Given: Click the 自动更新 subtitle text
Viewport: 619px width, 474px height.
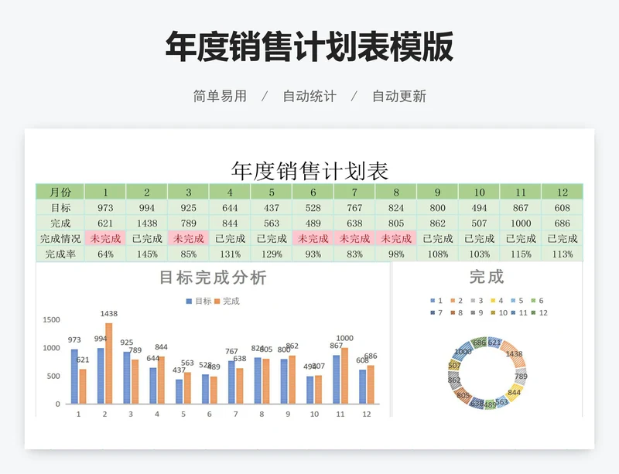Looking at the screenshot, I should pos(399,96).
